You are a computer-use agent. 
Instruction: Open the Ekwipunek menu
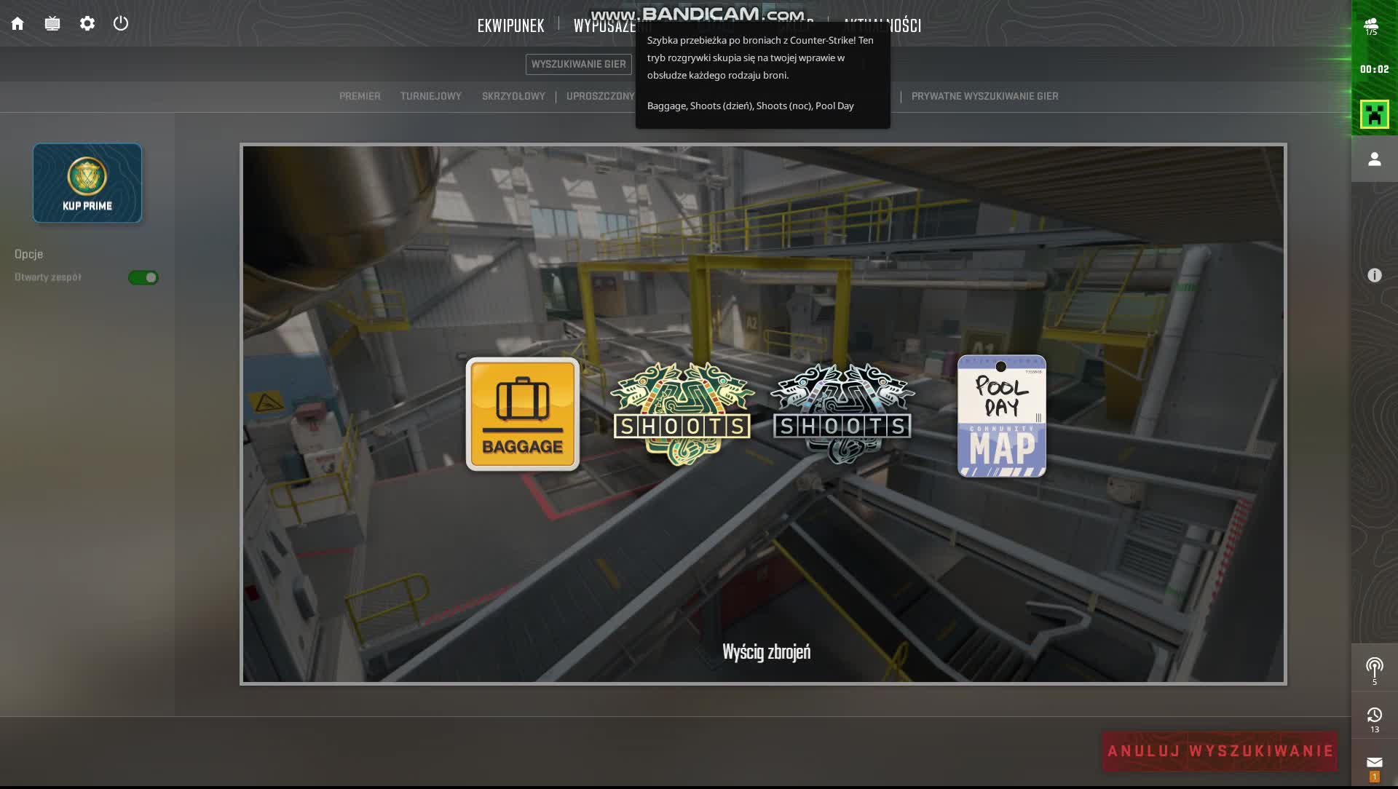(x=510, y=25)
